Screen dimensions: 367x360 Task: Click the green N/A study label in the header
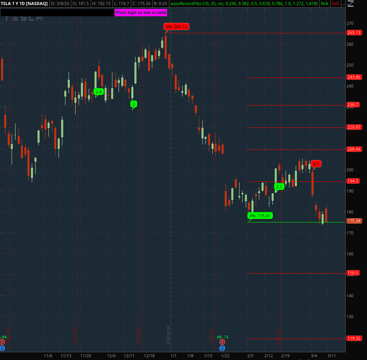(325, 3)
